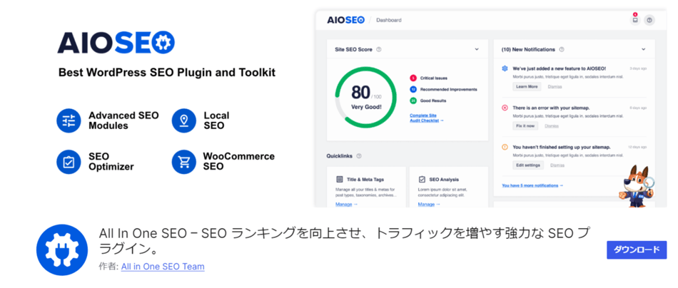Click the Fix it now button
The height and width of the screenshot is (288, 678).
(x=525, y=125)
